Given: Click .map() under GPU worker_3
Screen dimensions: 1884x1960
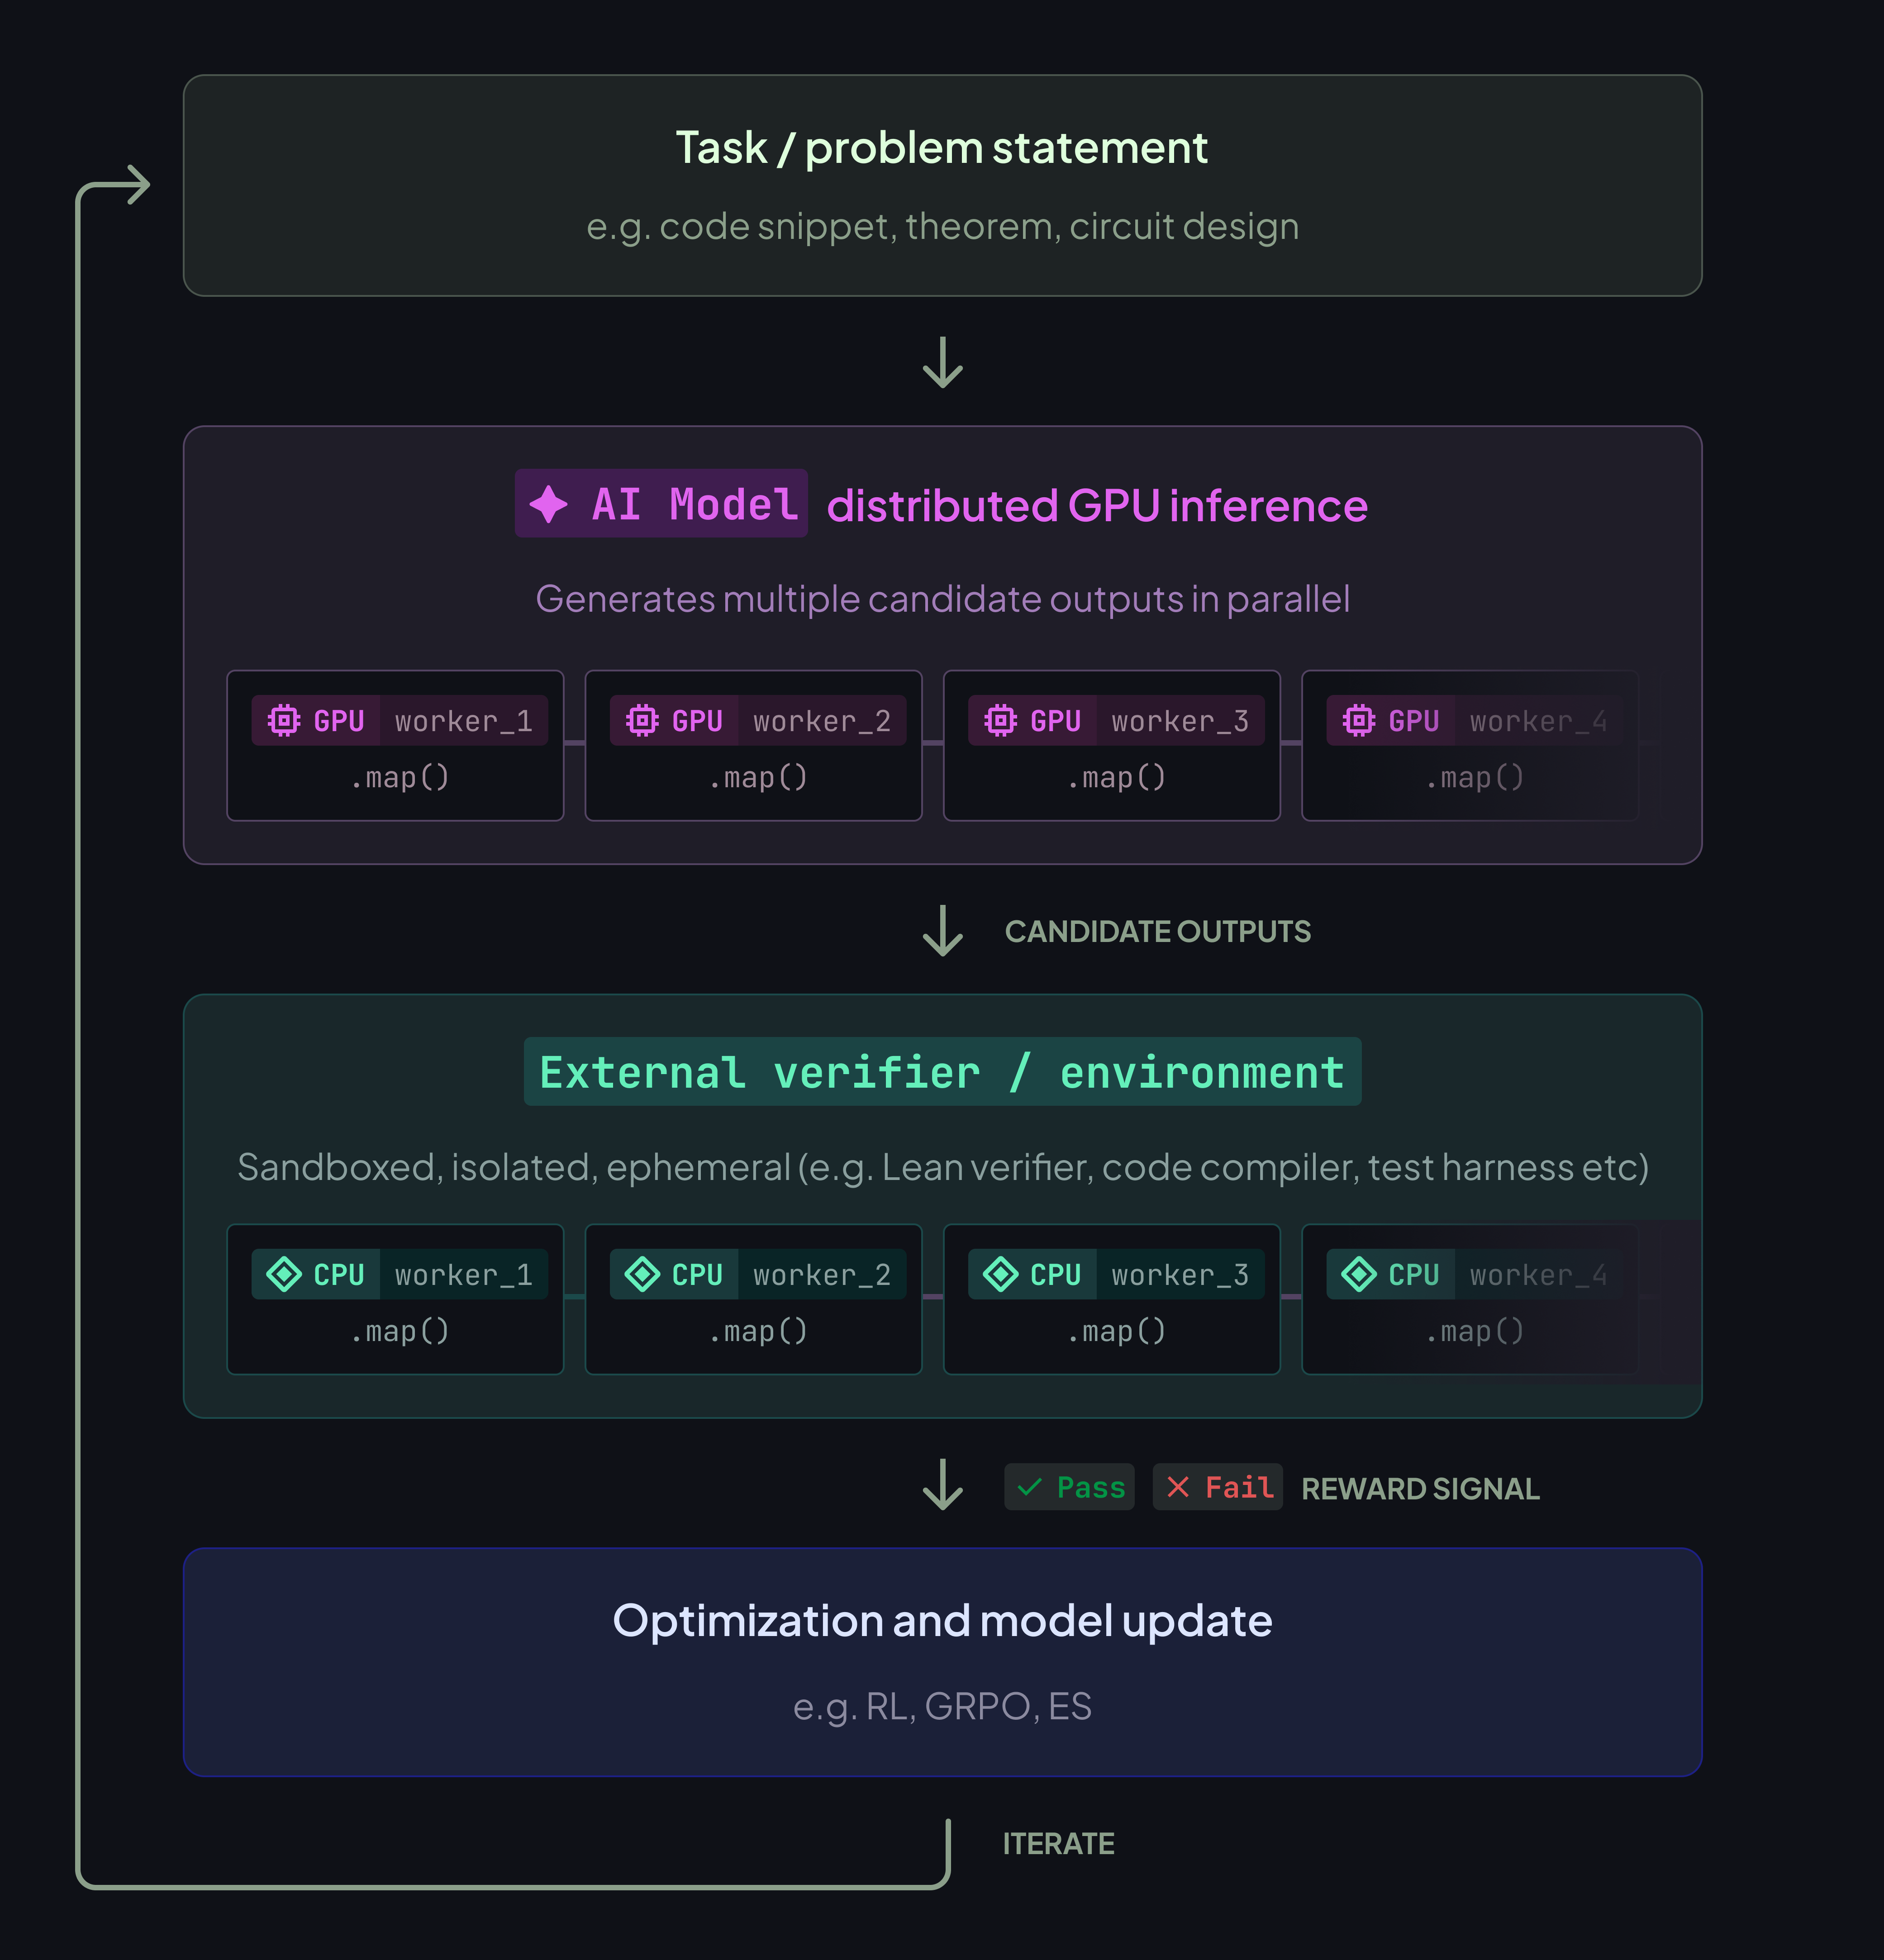Looking at the screenshot, I should tap(1116, 777).
